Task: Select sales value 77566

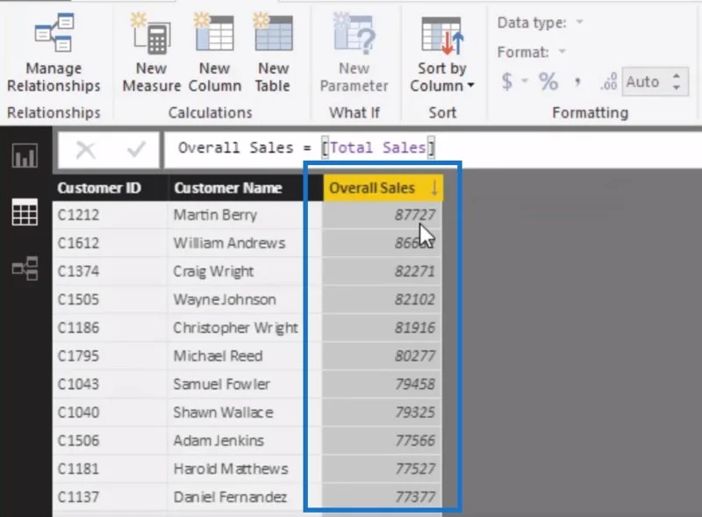Action: [383, 441]
